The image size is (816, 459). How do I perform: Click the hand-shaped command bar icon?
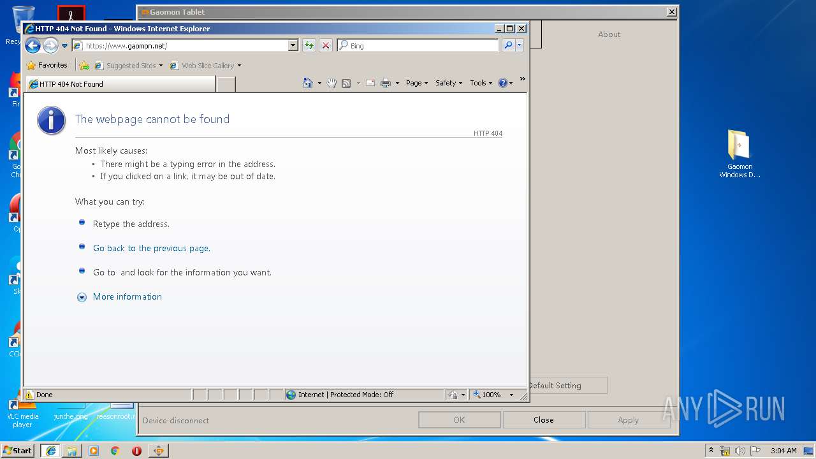pyautogui.click(x=331, y=83)
